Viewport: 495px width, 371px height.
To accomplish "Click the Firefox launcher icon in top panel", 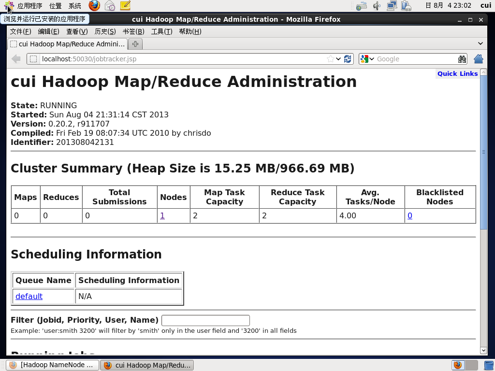I will [x=94, y=5].
